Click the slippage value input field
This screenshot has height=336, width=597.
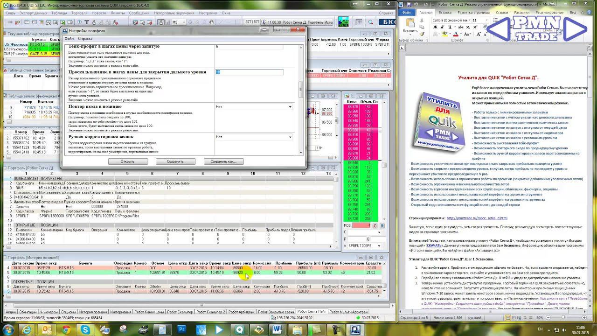pos(249,72)
